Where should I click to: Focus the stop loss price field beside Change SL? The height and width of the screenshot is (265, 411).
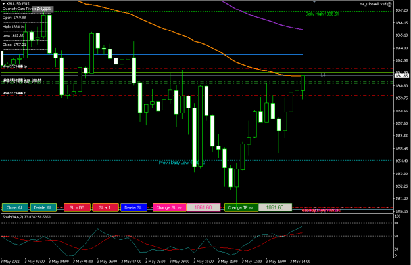click(203, 207)
